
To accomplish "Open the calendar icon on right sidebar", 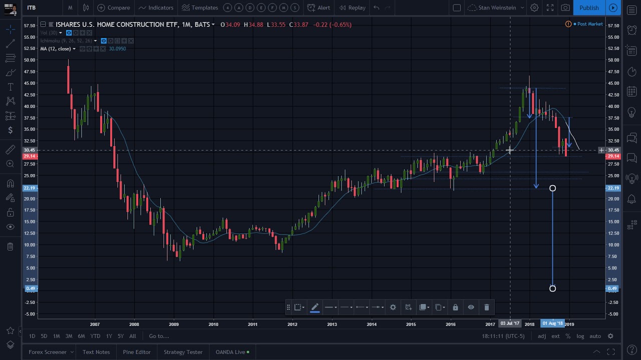I will pyautogui.click(x=632, y=91).
